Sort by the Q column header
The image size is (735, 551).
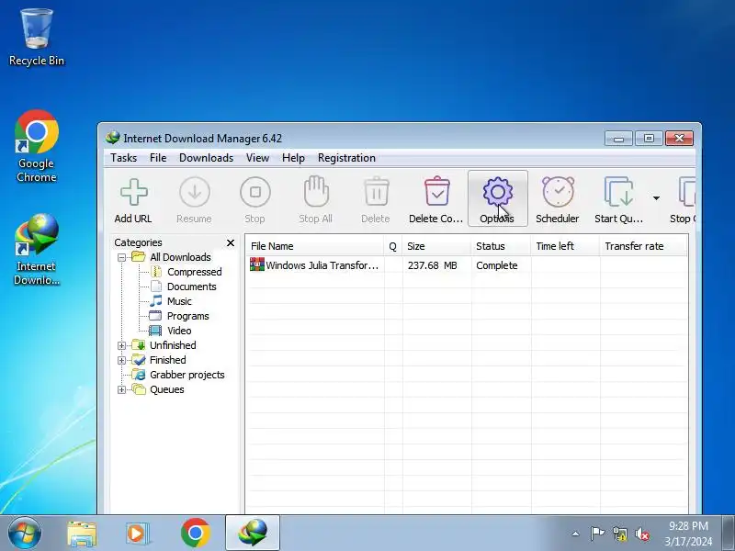[x=393, y=246]
